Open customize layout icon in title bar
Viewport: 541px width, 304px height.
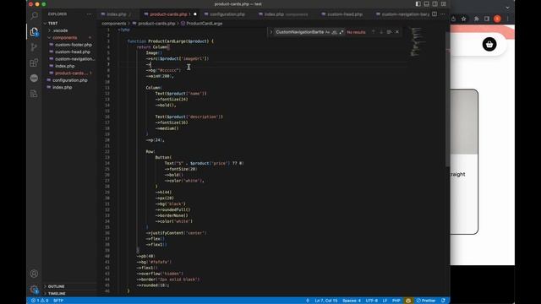(444, 4)
